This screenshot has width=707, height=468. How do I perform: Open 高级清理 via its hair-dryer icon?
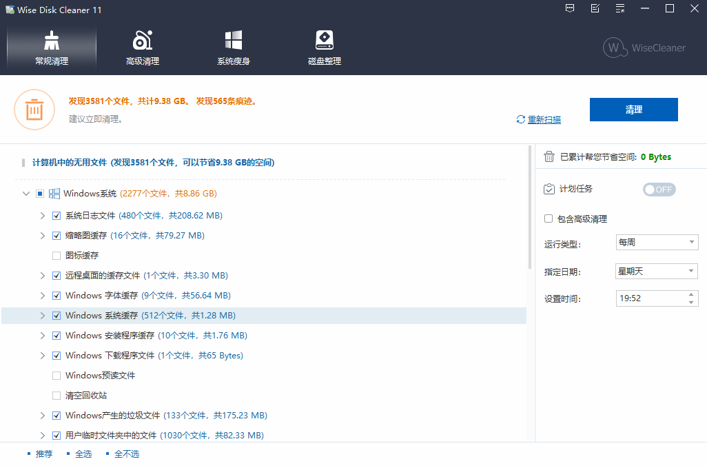pyautogui.click(x=143, y=39)
